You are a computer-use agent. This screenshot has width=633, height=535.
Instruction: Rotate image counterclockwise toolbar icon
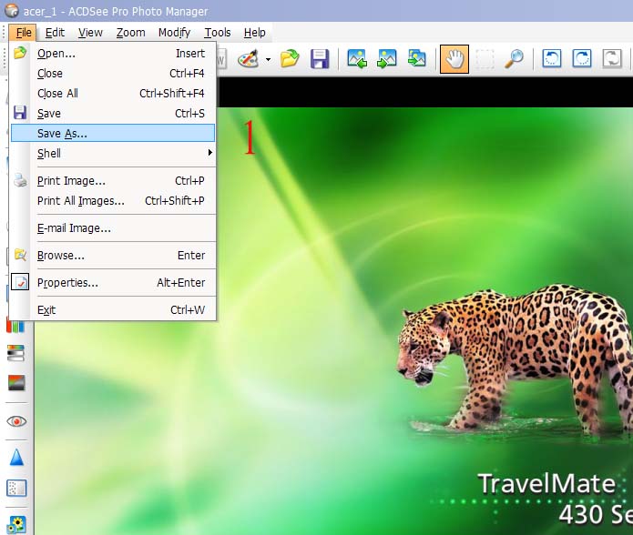coord(551,59)
